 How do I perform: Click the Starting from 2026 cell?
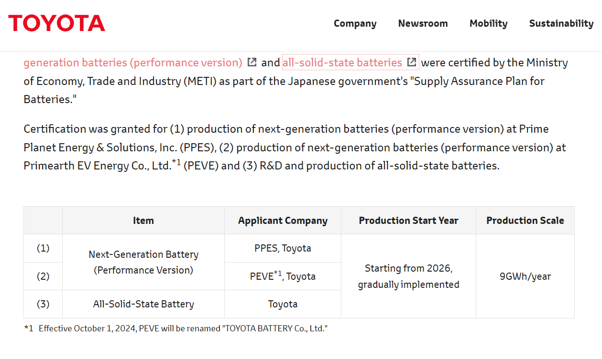tap(408, 276)
